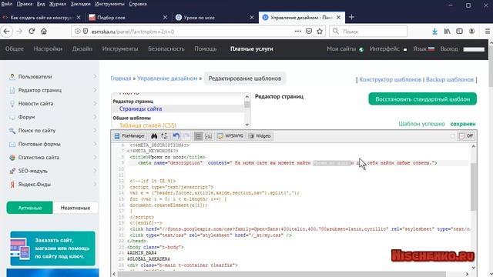Open Firefox library icon
This screenshot has height=277, width=493.
coord(447,32)
